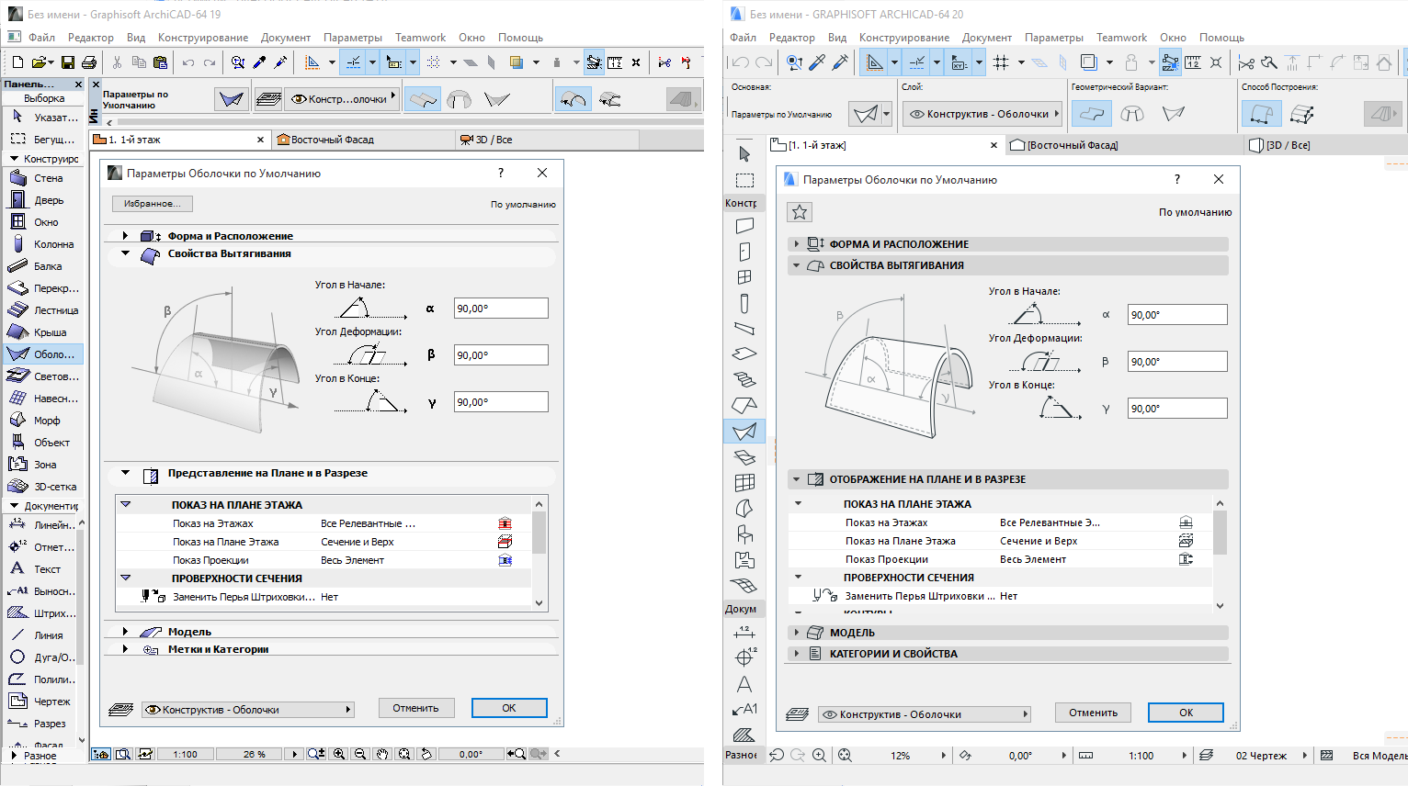Click the Arrow selection tool in ArchiCAD 20 toolbox
Image resolution: width=1408 pixels, height=786 pixels.
point(744,154)
